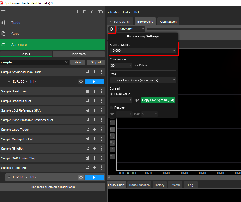Add instance to Sample Break Even cBot
Screen dimensions: 241x202
tap(94, 91)
